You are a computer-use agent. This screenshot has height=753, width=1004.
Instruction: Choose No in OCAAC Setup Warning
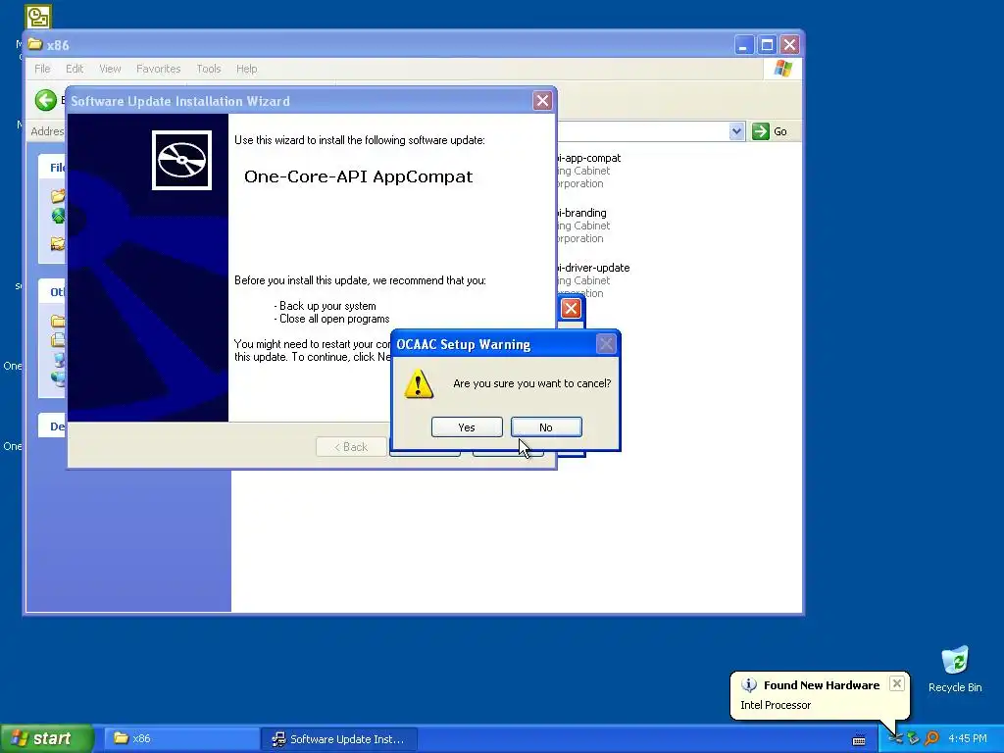(x=546, y=427)
